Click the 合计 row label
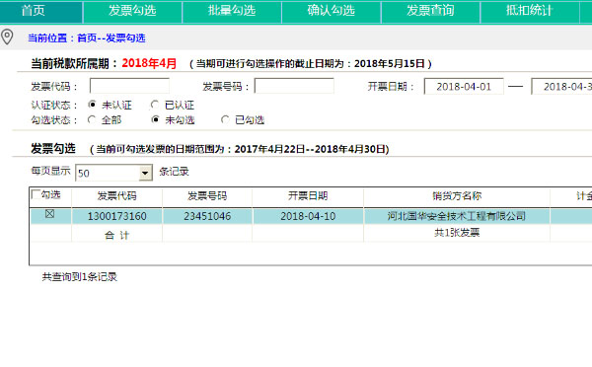Image resolution: width=592 pixels, height=367 pixels. [116, 235]
